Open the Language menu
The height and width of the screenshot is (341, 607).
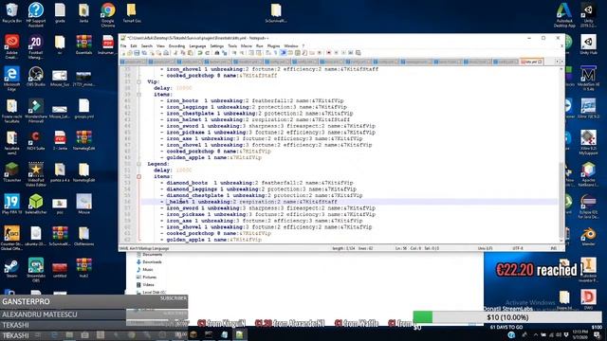click(197, 46)
